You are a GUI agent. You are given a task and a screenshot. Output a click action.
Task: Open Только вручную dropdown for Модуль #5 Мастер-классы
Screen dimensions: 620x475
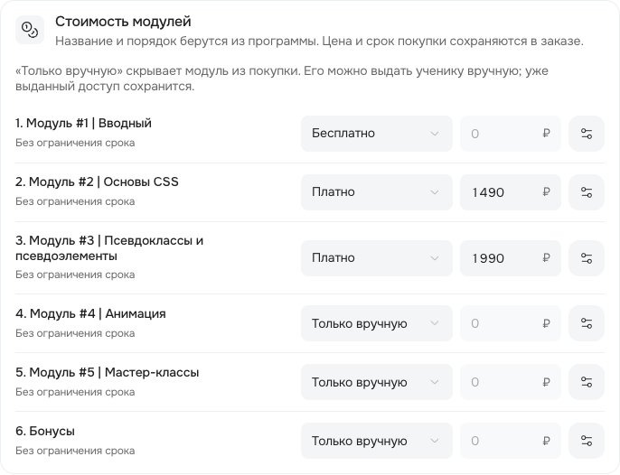376,382
